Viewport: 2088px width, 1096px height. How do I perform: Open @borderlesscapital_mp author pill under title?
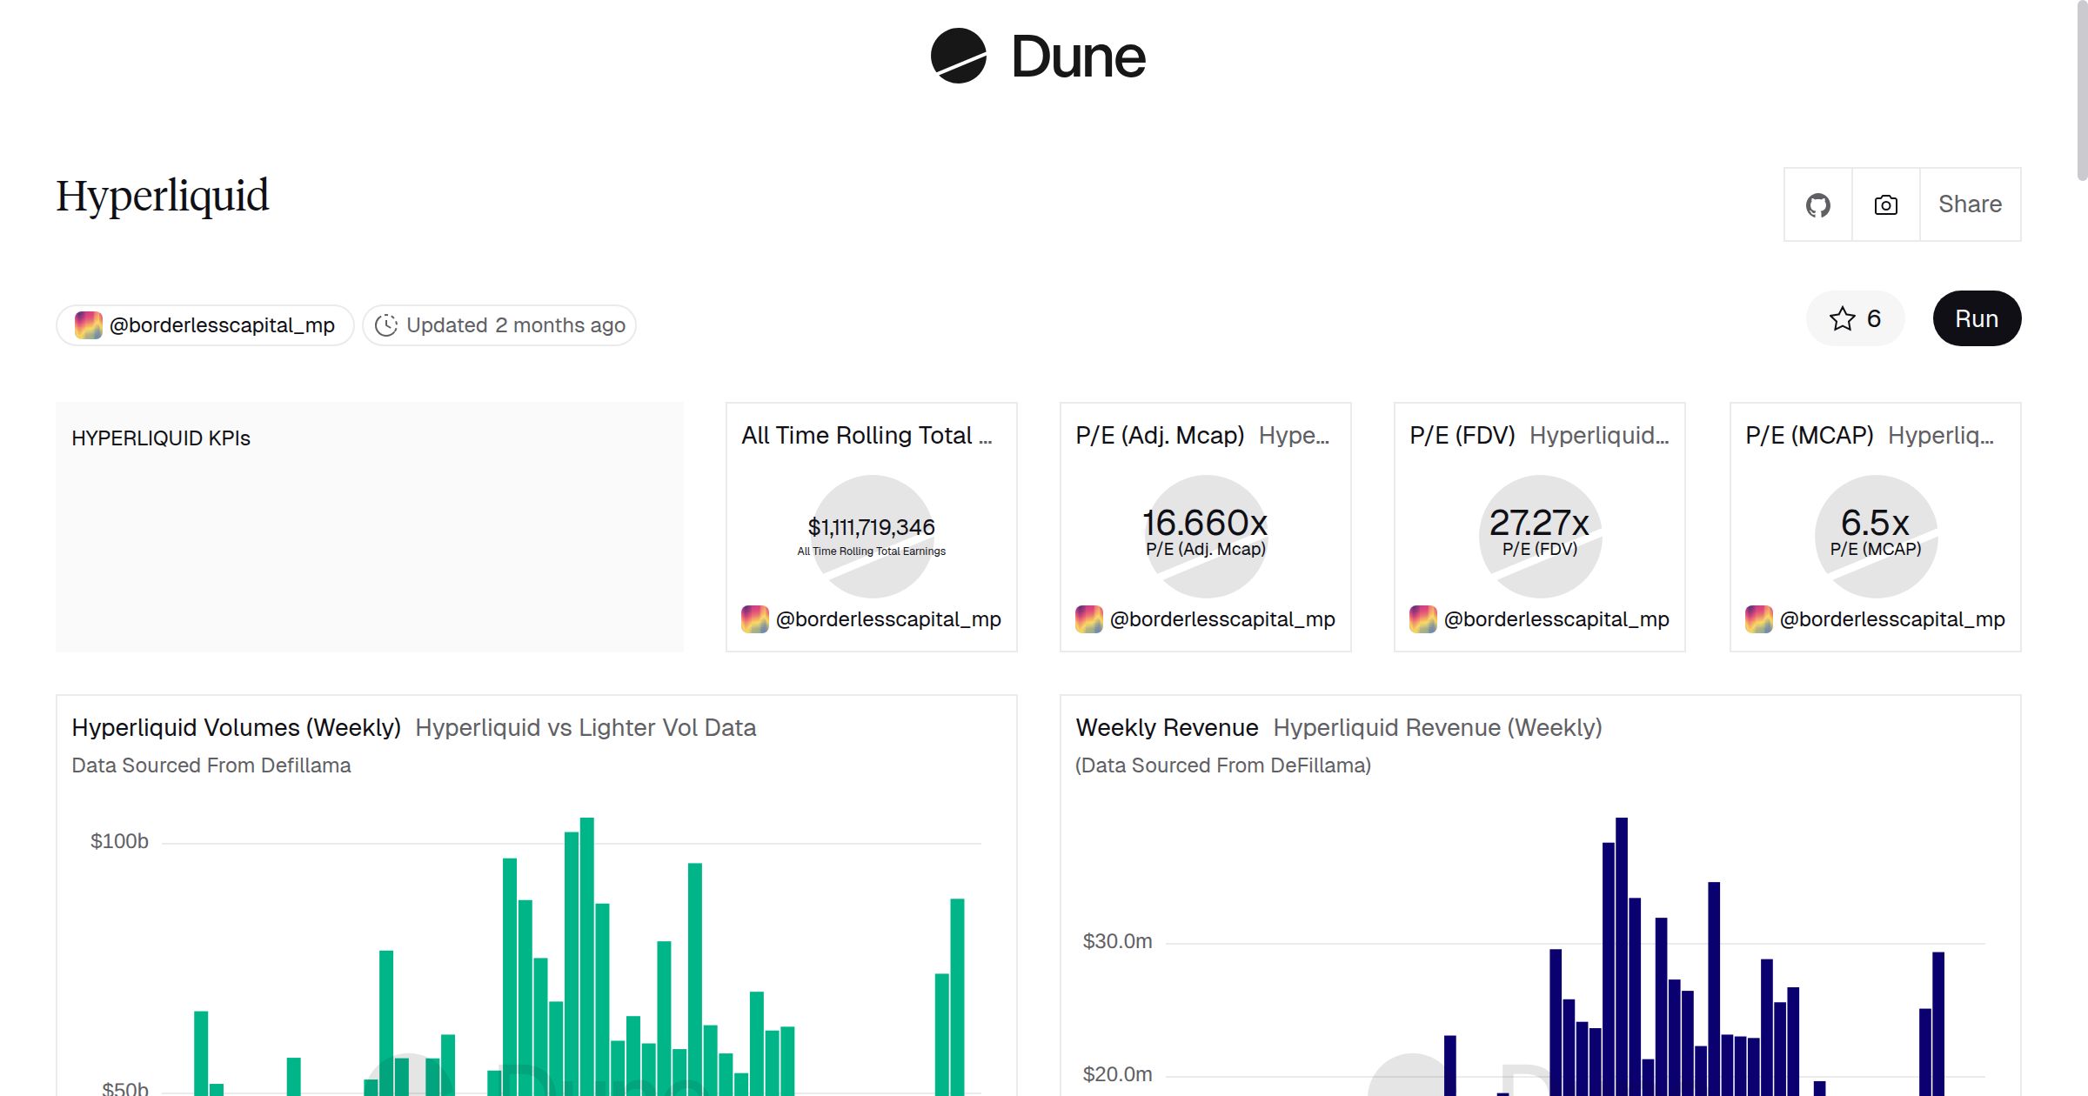pyautogui.click(x=205, y=325)
